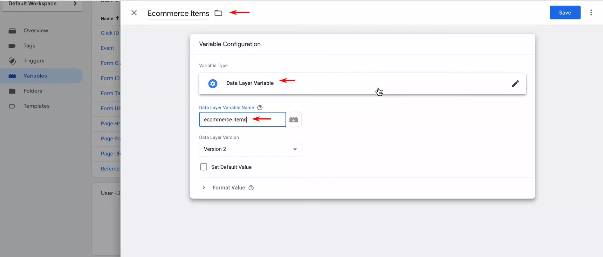
Task: Open the Data Layer Version dropdown
Action: pos(251,149)
